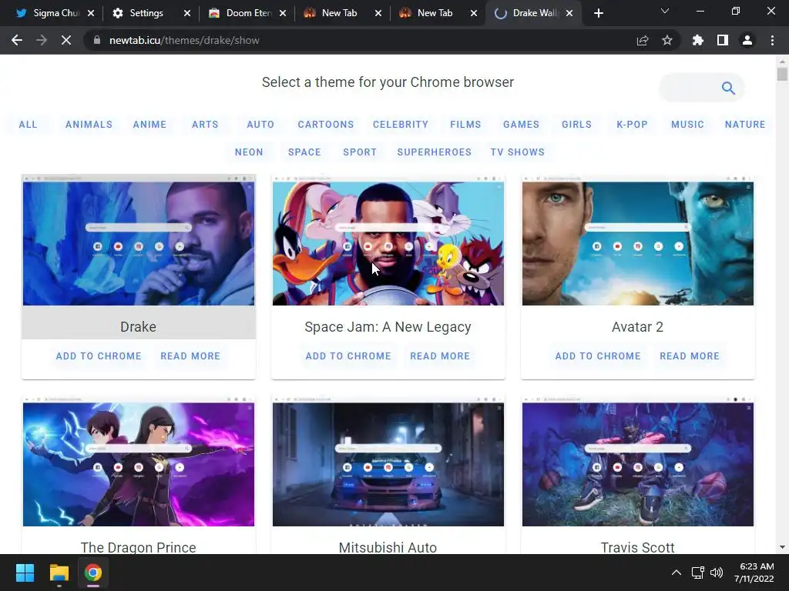Open the Windows Start menu
The image size is (789, 591).
coord(25,573)
